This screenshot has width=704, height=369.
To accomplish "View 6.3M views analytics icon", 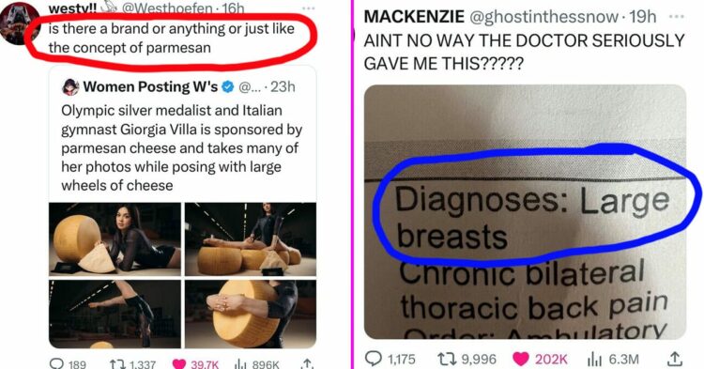I will pos(613,359).
